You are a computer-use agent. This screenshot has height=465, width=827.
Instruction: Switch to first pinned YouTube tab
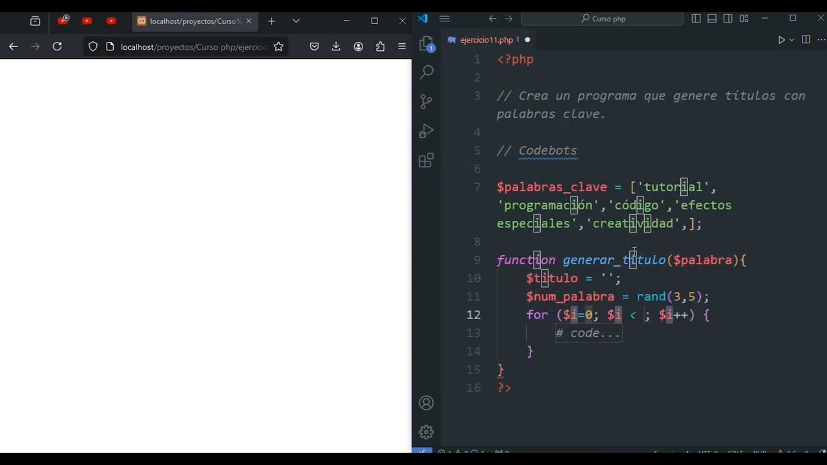pos(63,21)
